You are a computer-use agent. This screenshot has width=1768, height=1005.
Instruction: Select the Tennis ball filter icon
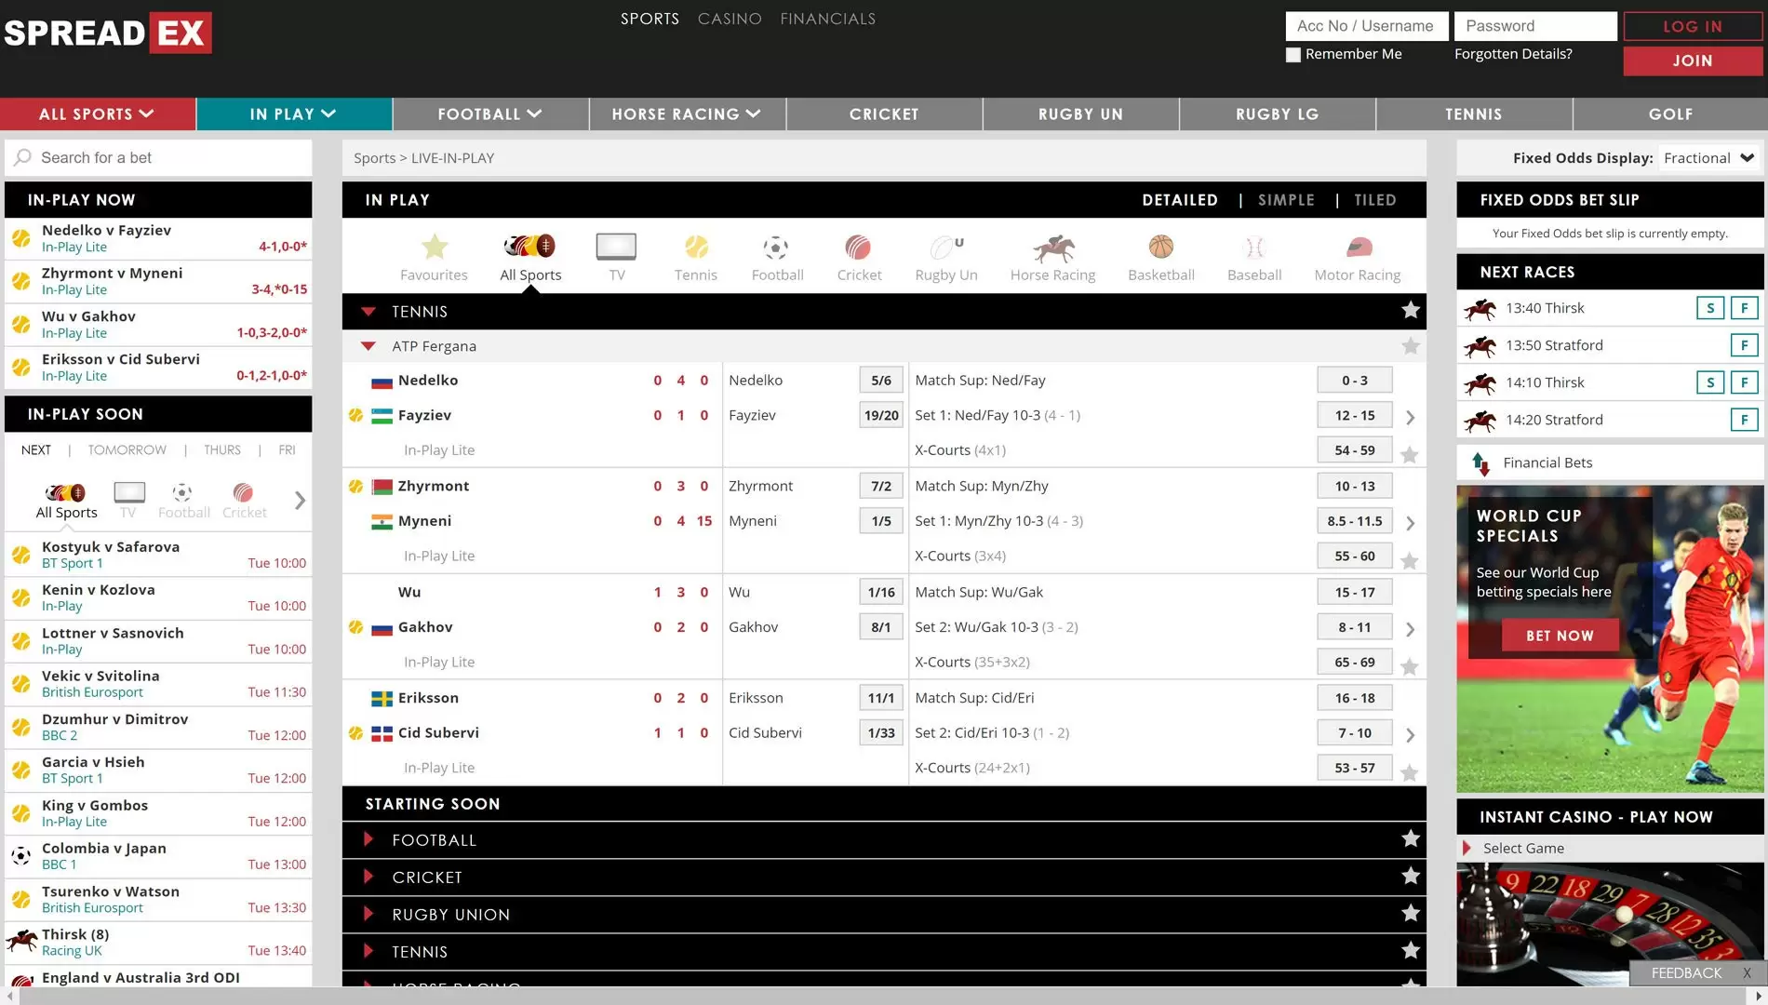(696, 247)
